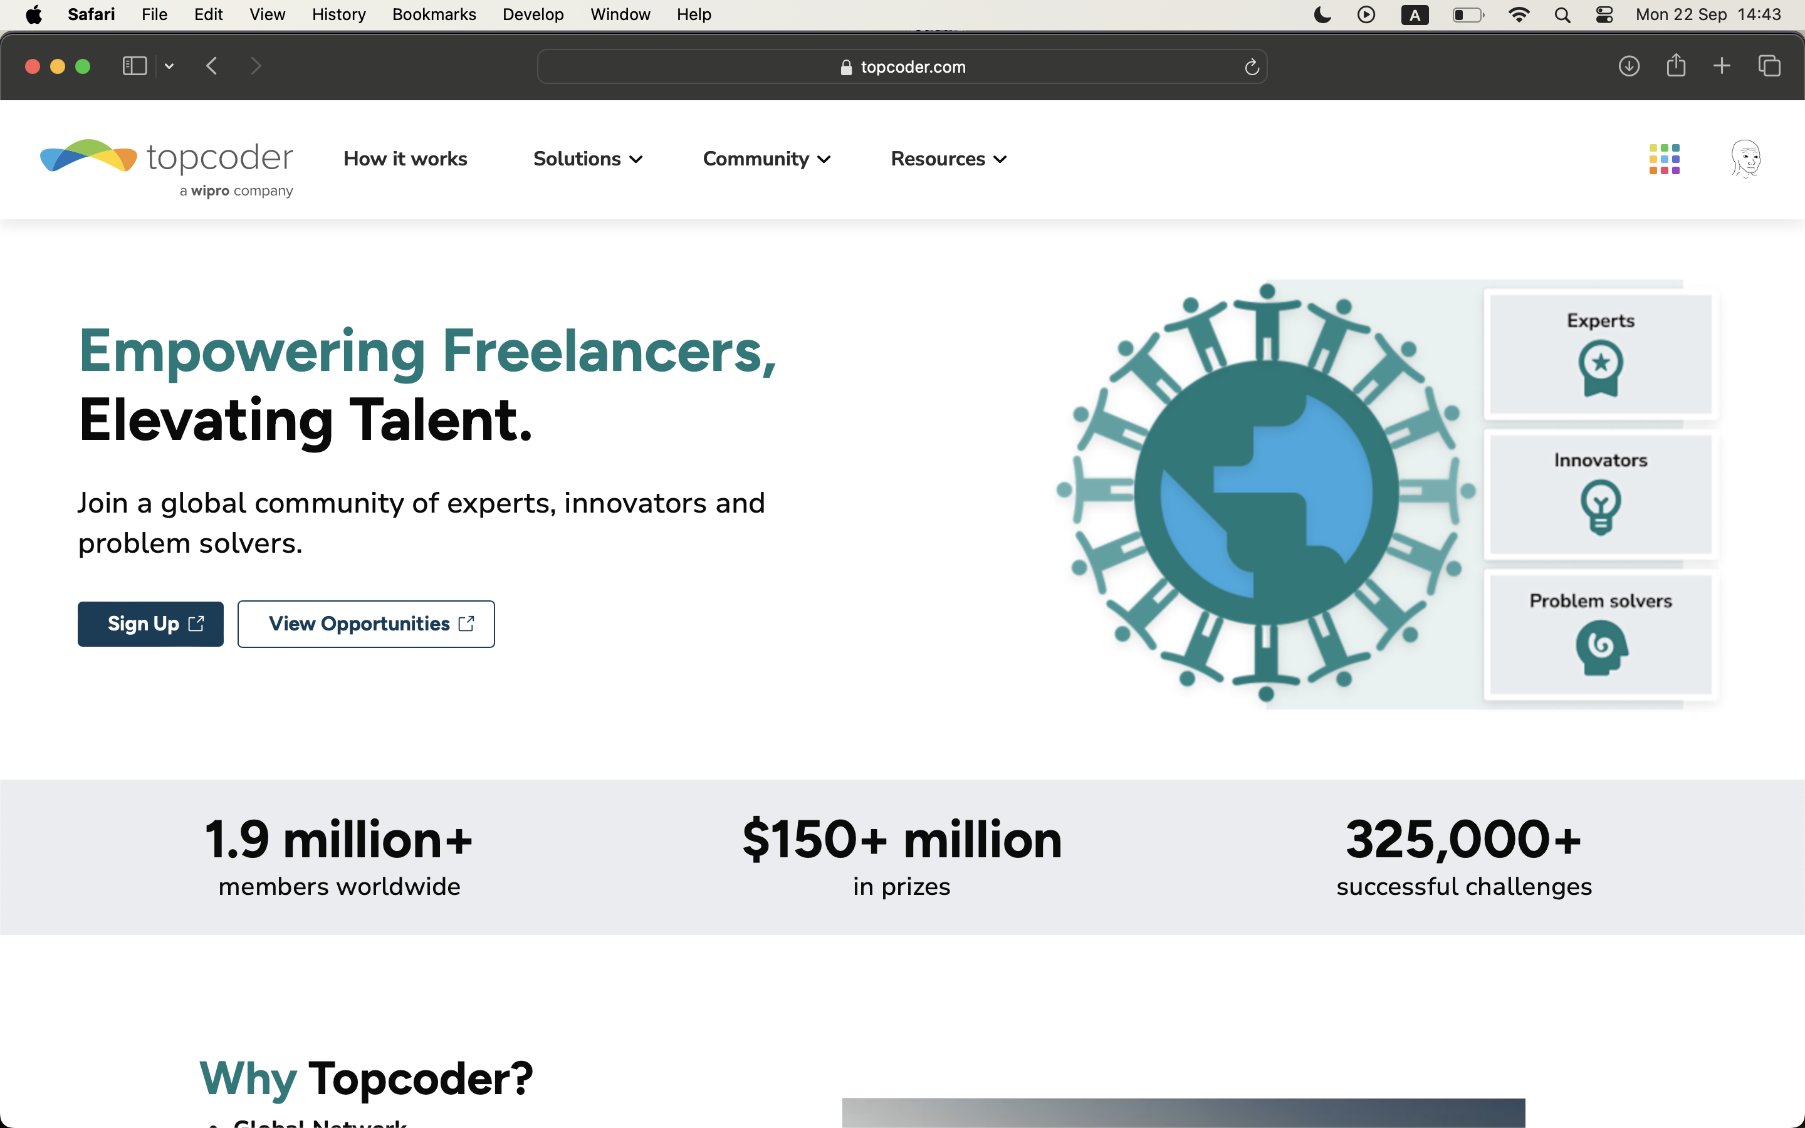This screenshot has height=1128, width=1805.
Task: Click the Topcoder logo
Action: click(x=166, y=165)
